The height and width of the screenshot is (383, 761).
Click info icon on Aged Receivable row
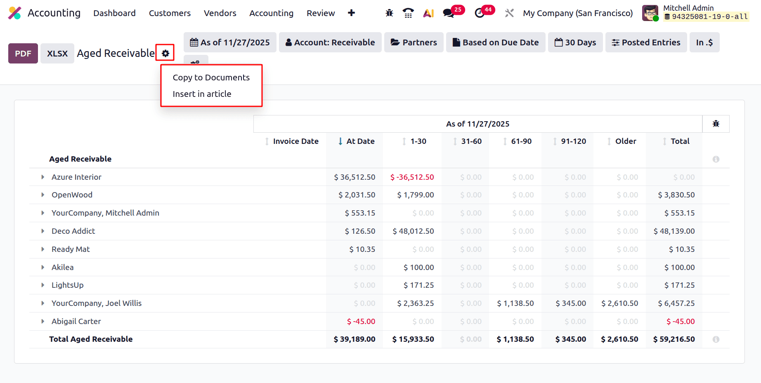(716, 159)
